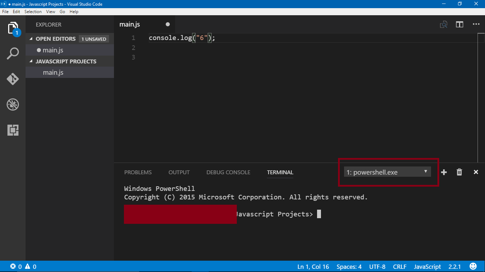Select main.js under Javascript Projects
Image resolution: width=485 pixels, height=272 pixels.
pos(70,72)
